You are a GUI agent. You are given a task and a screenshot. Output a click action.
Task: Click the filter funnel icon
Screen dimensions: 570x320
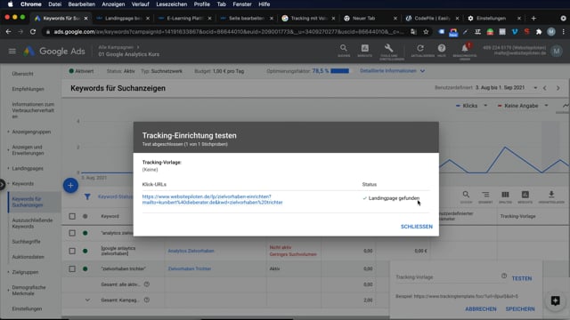pos(87,196)
